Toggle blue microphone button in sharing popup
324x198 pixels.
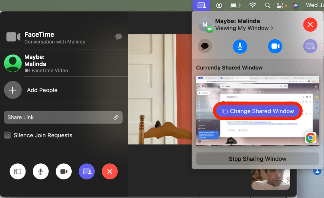(x=240, y=47)
